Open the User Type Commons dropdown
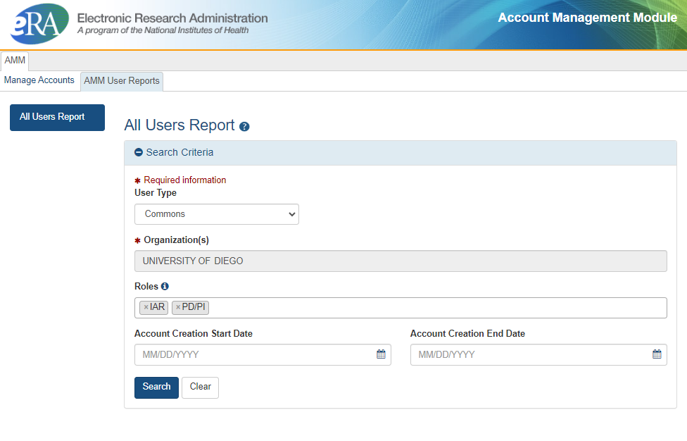687x441 pixels. coord(216,214)
